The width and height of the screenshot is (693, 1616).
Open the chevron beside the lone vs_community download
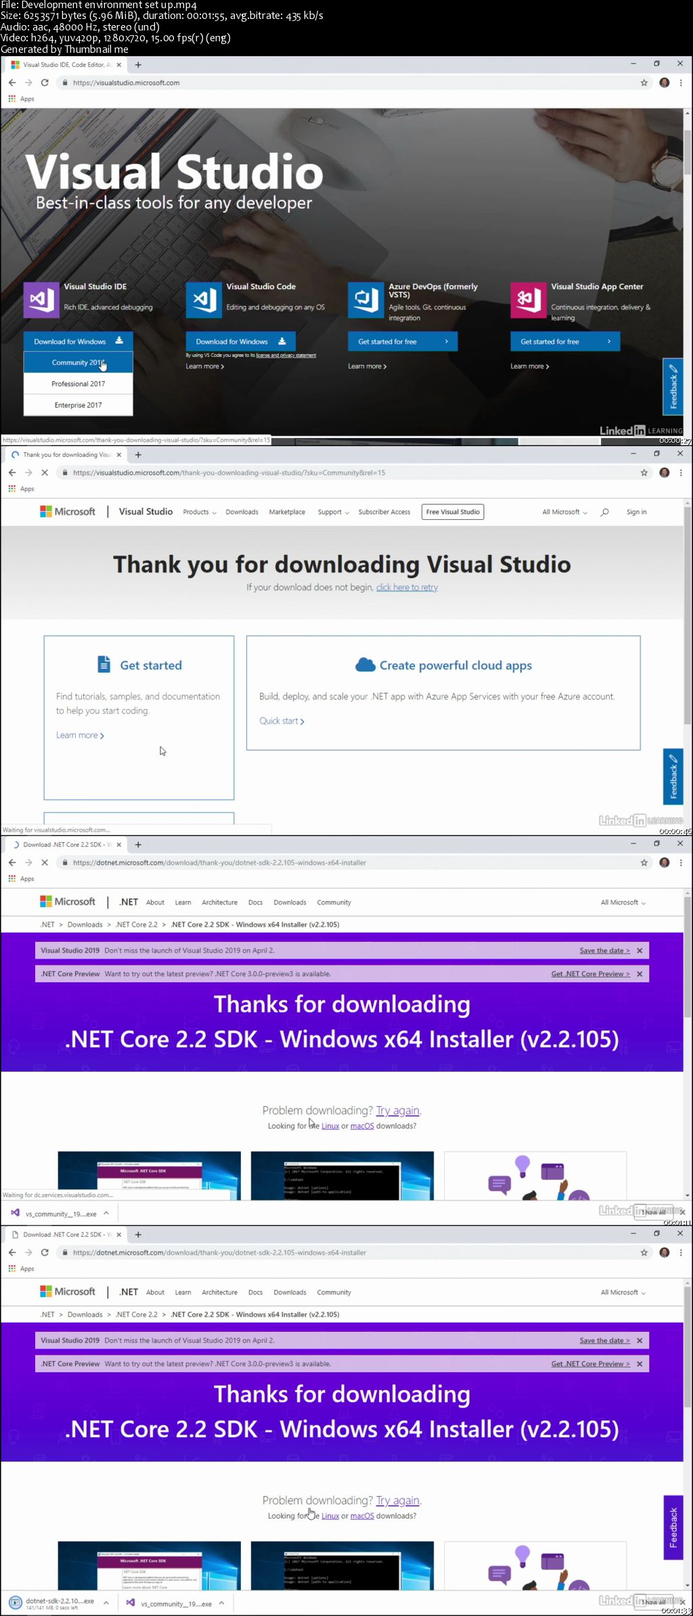click(106, 1213)
